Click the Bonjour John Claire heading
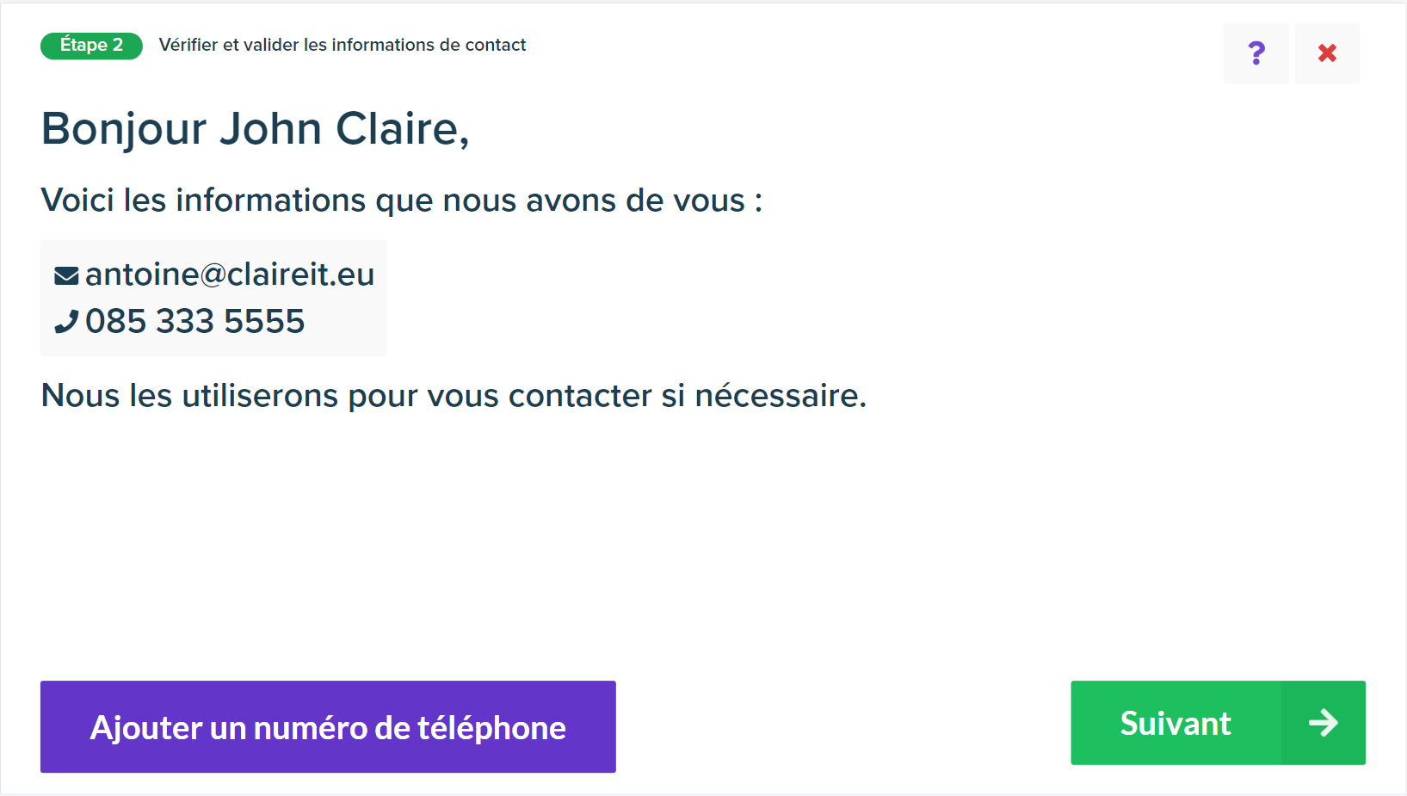 [x=256, y=129]
